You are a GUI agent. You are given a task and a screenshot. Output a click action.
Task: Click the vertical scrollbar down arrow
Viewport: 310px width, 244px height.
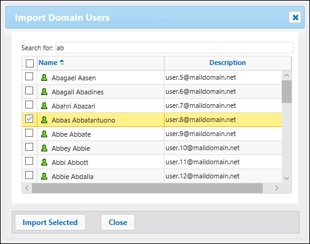point(287,178)
